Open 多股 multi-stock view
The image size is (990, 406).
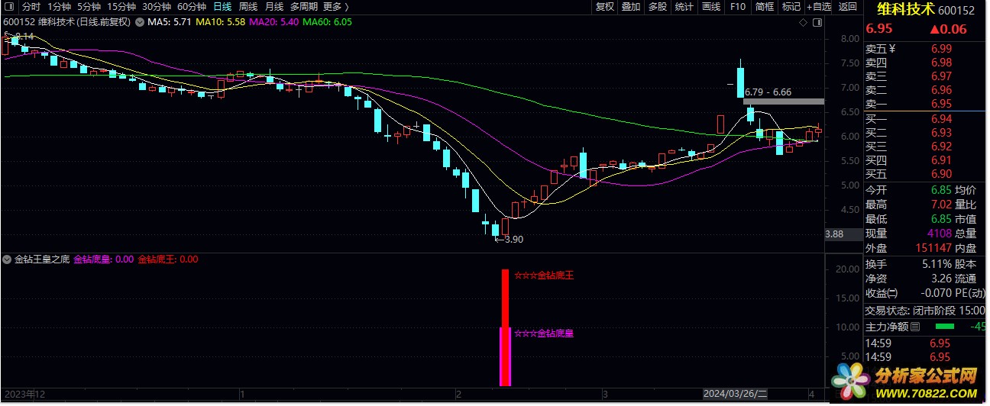coord(657,7)
